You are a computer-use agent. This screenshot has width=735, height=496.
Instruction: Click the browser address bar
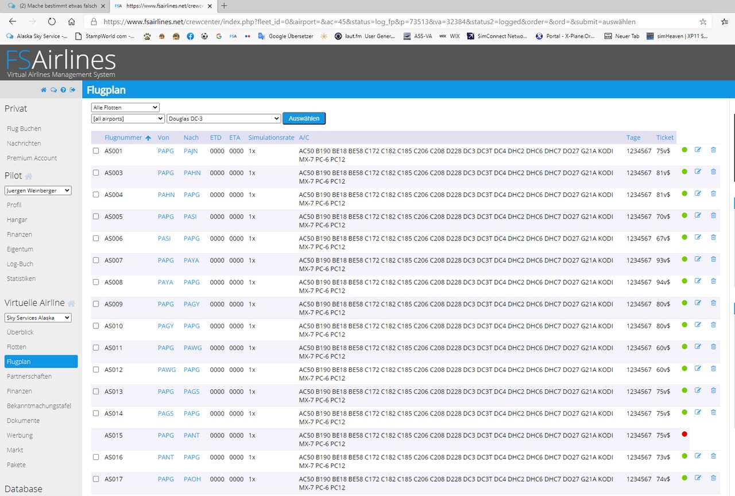click(x=396, y=21)
